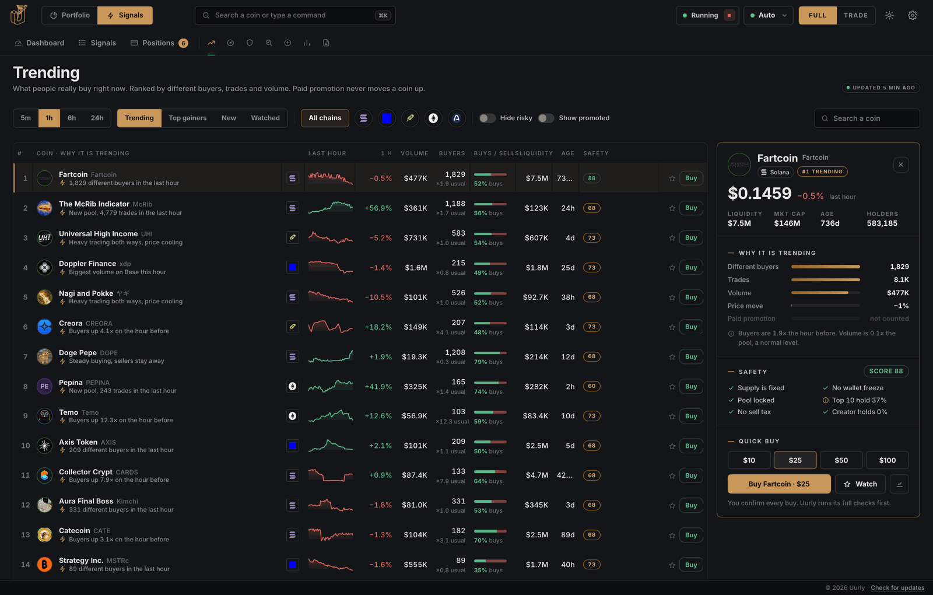Open the plus-circle icon in navigation
Viewport: 933px width, 595px height.
tap(287, 43)
